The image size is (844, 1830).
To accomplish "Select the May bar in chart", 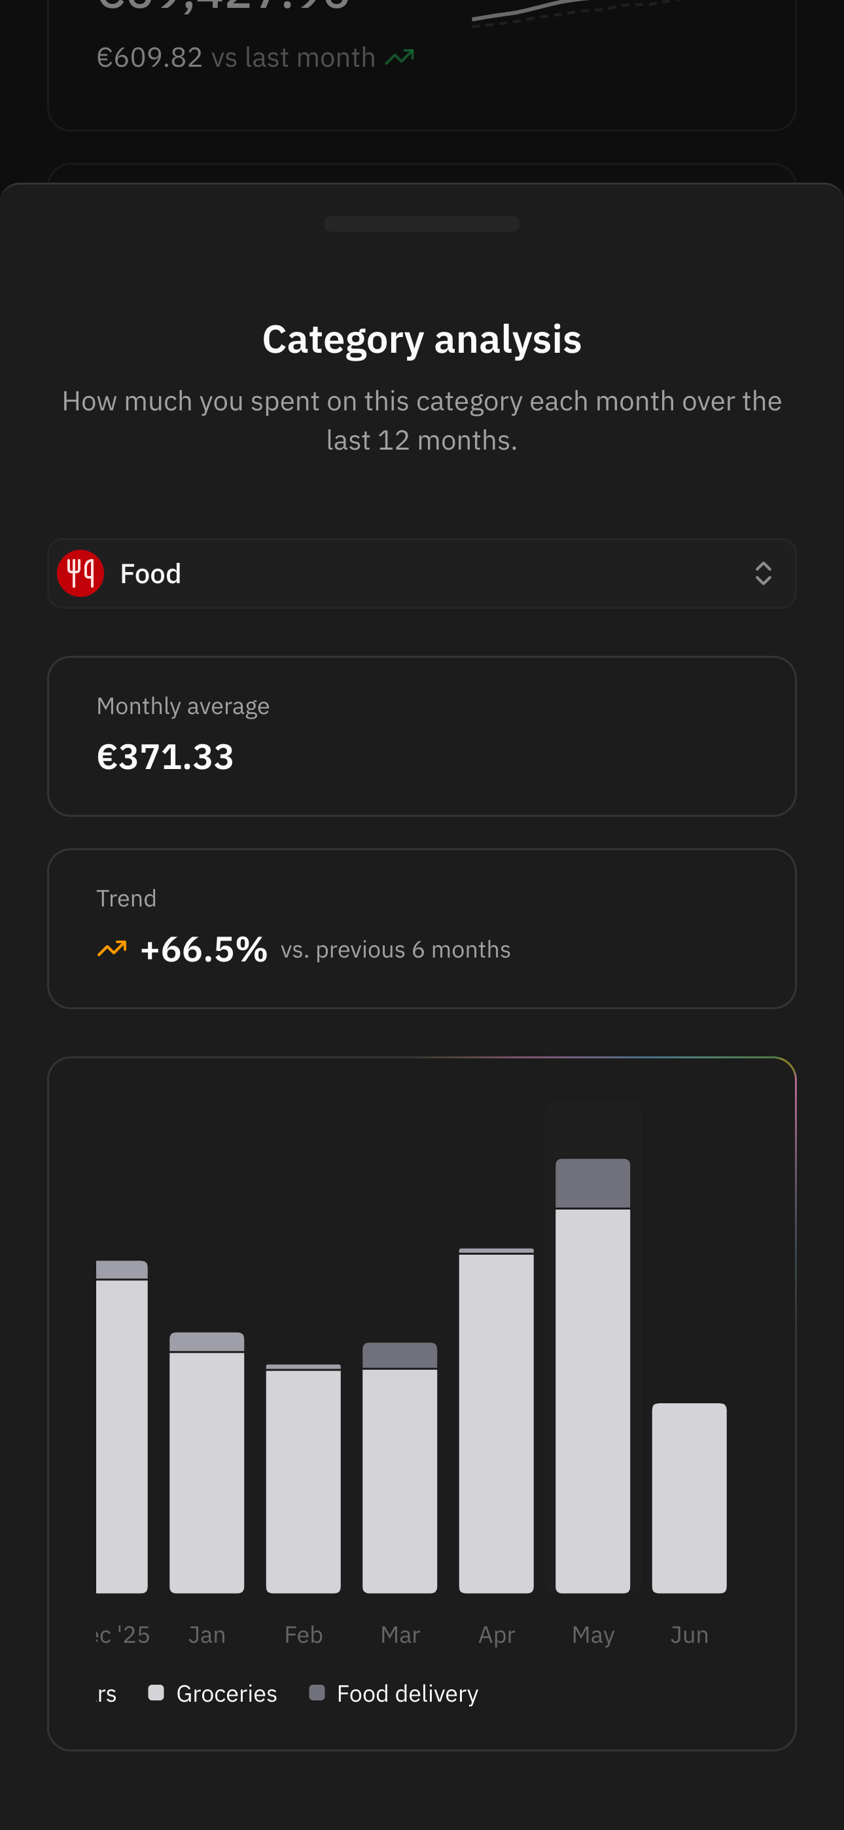I will (x=593, y=1376).
